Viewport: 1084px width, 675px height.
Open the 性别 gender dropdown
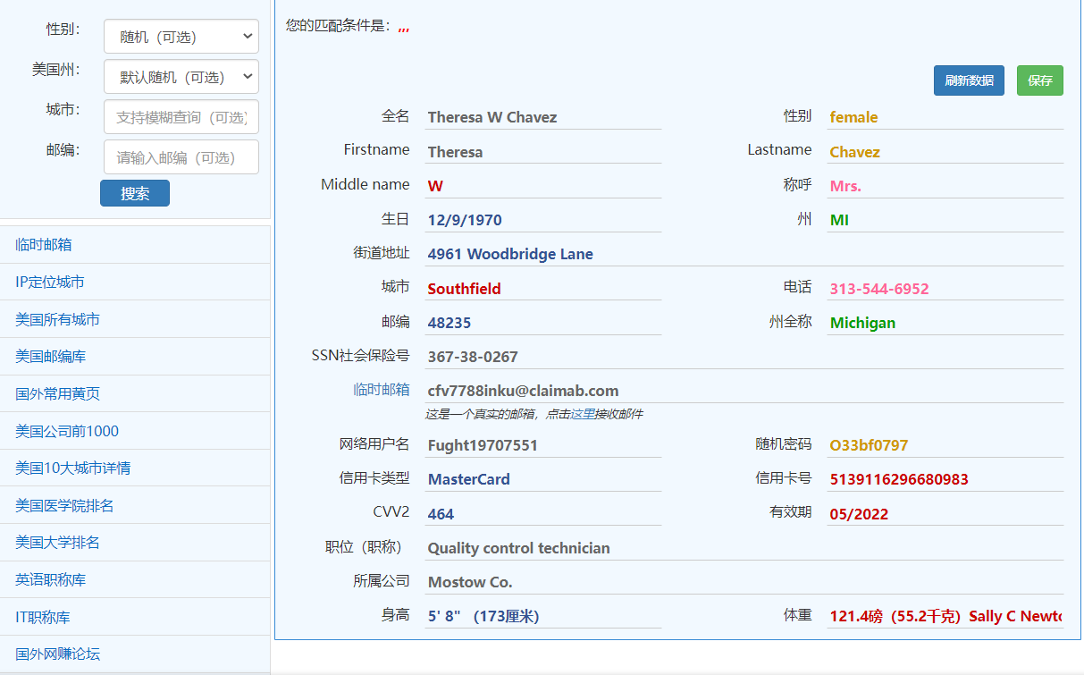[x=181, y=37]
